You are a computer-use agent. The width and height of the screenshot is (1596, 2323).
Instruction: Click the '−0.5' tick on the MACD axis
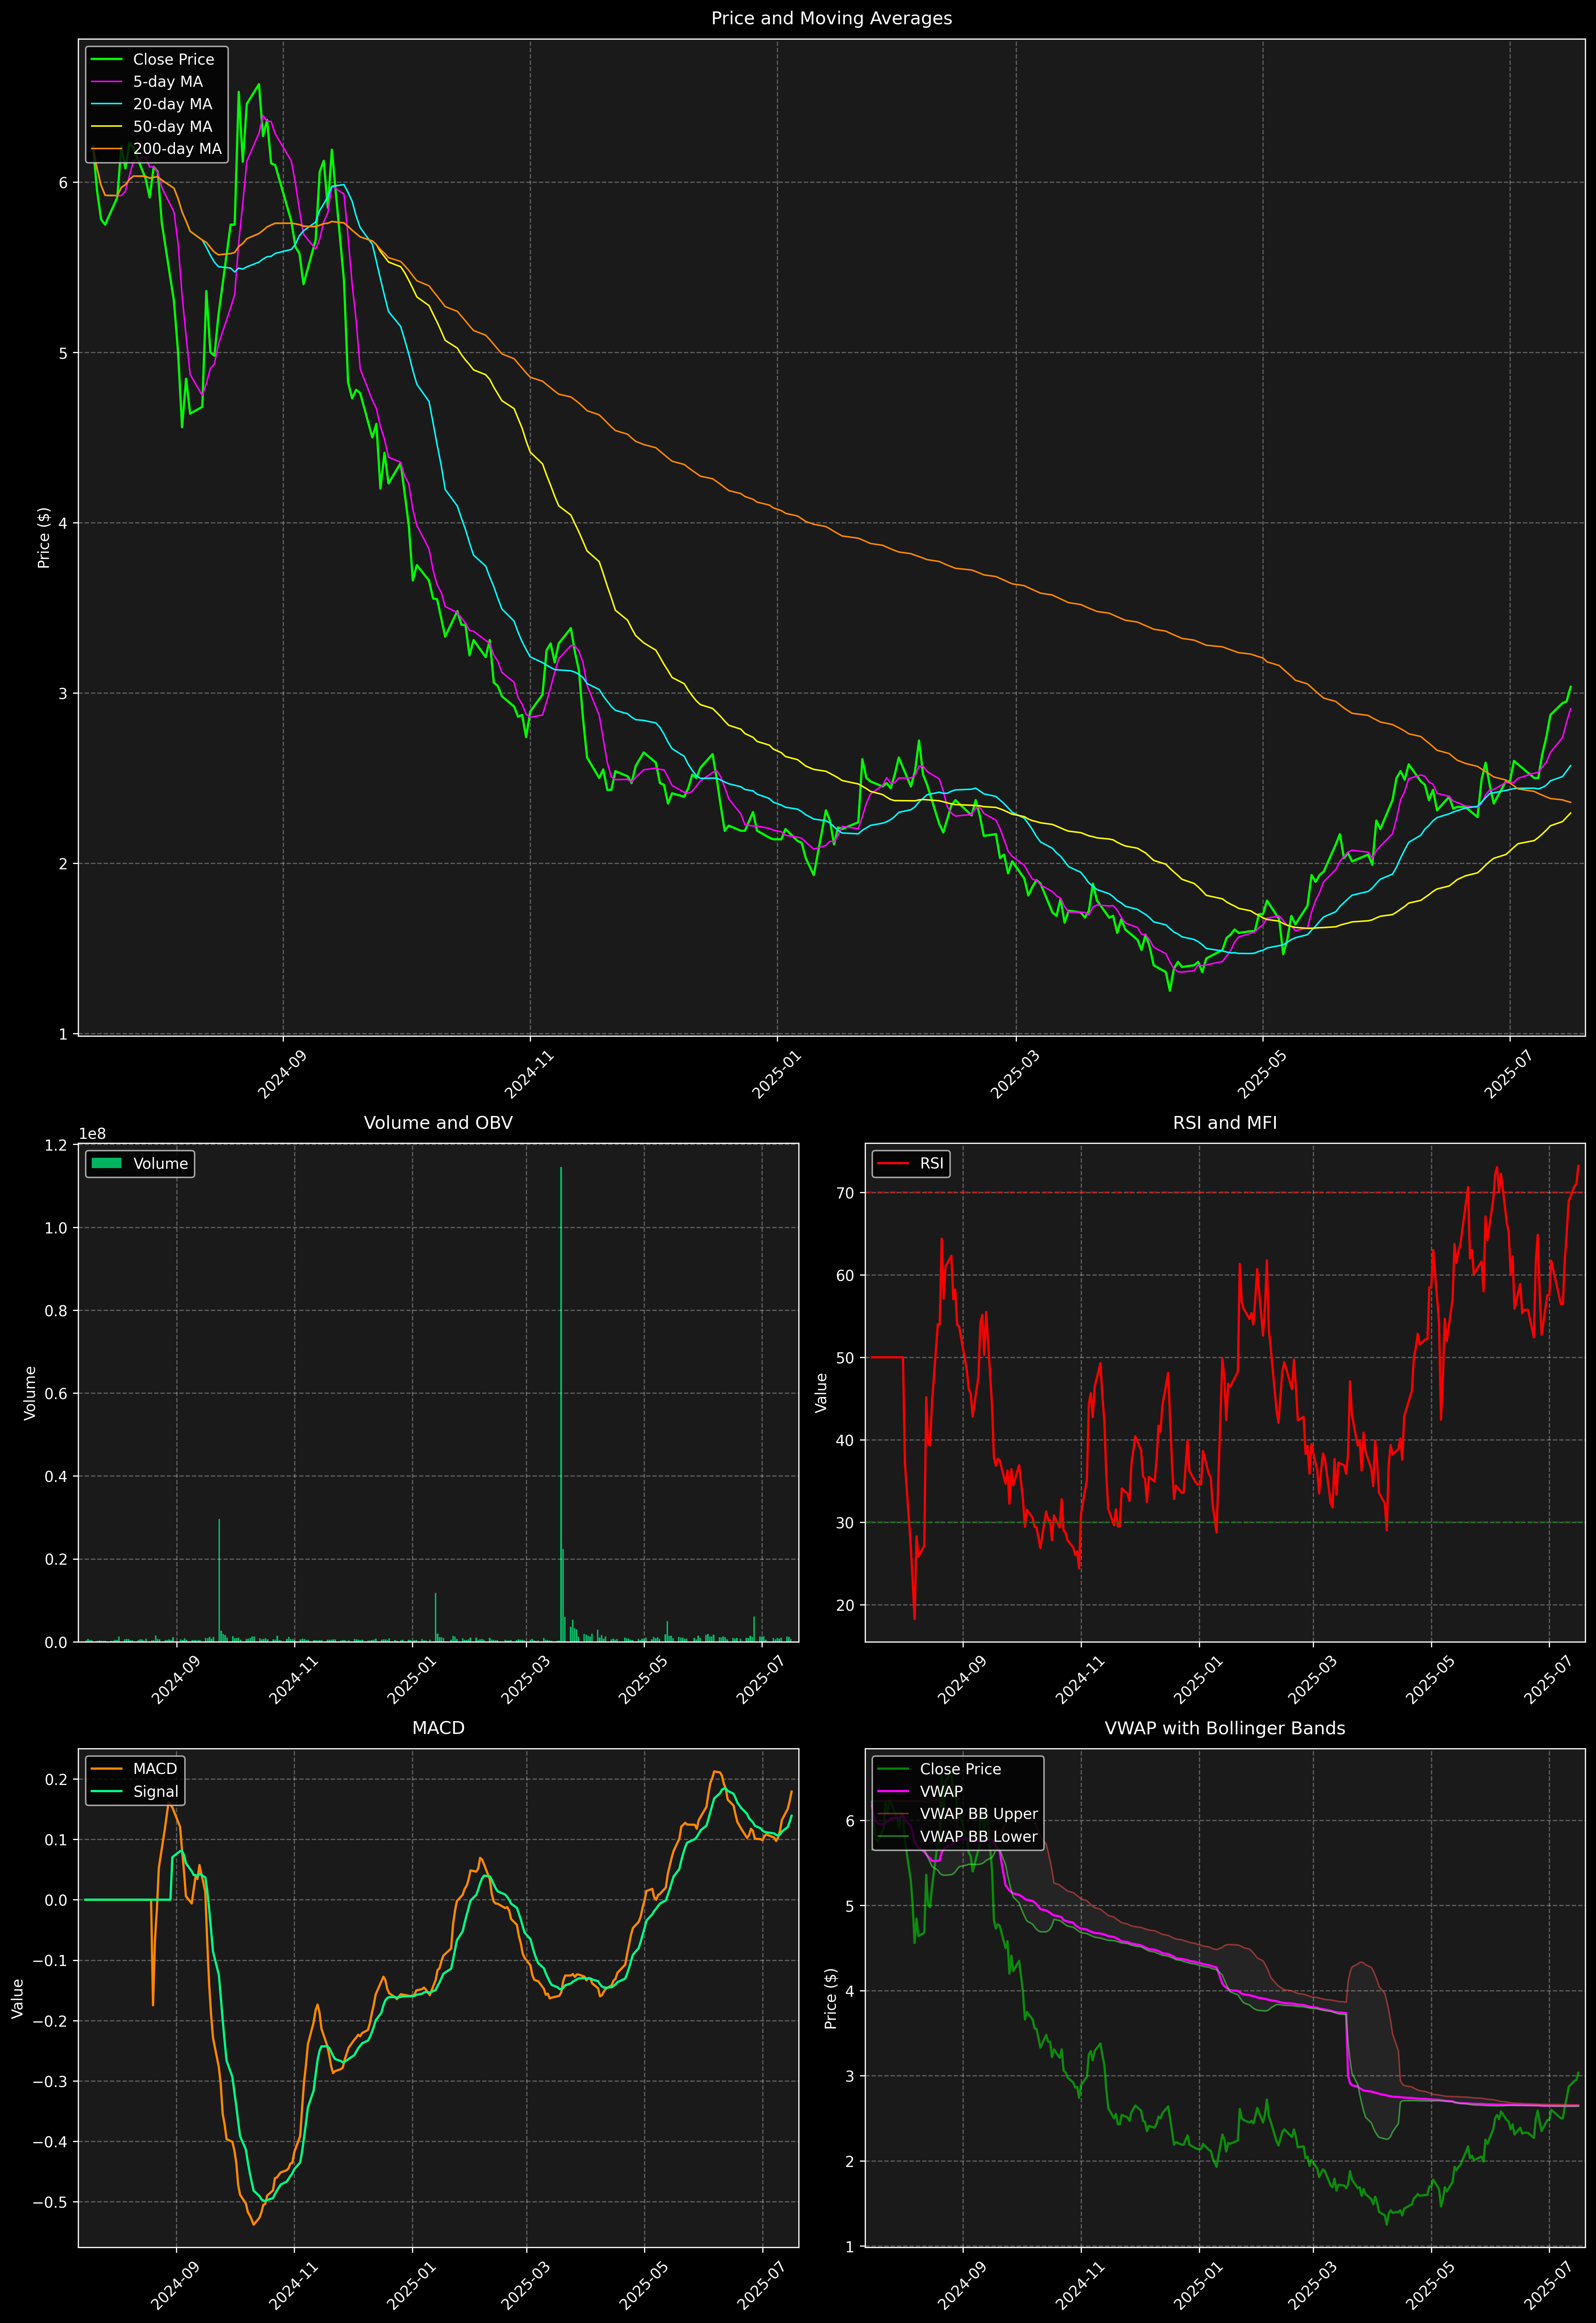pyautogui.click(x=51, y=2202)
